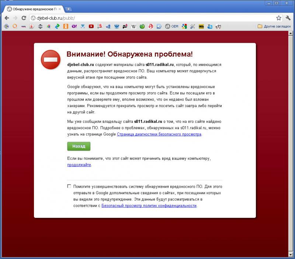This screenshot has width=295, height=259.
Task: Open the green apple bookmark
Action: tap(142, 26)
